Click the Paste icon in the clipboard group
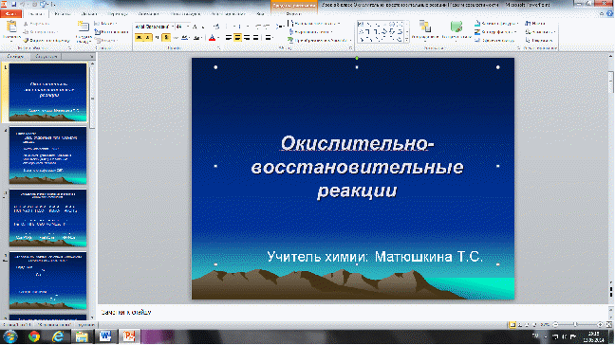This screenshot has height=345, width=615. tap(11, 27)
